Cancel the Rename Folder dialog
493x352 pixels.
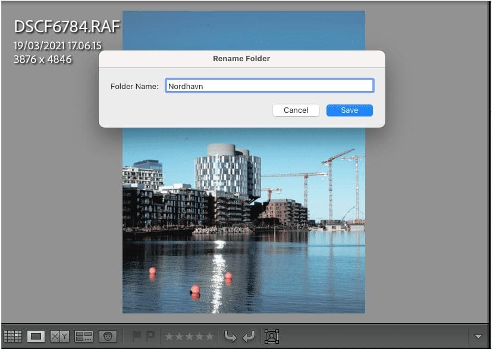point(296,110)
